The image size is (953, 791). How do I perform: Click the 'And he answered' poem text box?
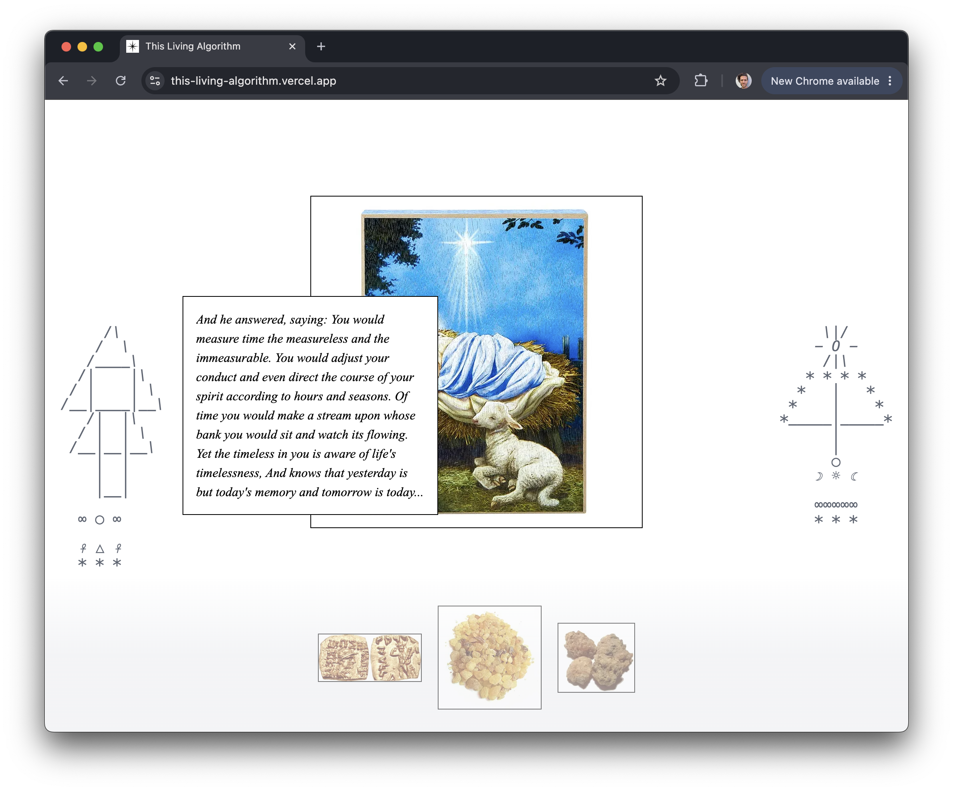point(310,405)
